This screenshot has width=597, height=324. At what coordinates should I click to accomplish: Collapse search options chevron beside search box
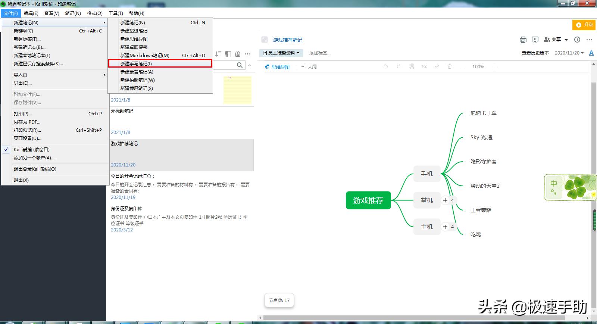[250, 65]
